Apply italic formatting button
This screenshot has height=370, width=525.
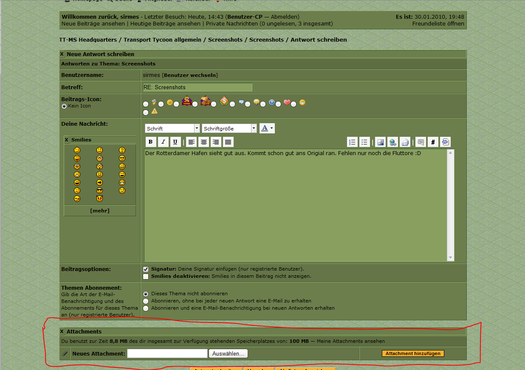(163, 142)
